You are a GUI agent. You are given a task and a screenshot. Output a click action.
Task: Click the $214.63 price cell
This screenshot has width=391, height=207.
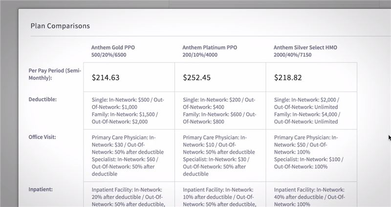pyautogui.click(x=129, y=77)
